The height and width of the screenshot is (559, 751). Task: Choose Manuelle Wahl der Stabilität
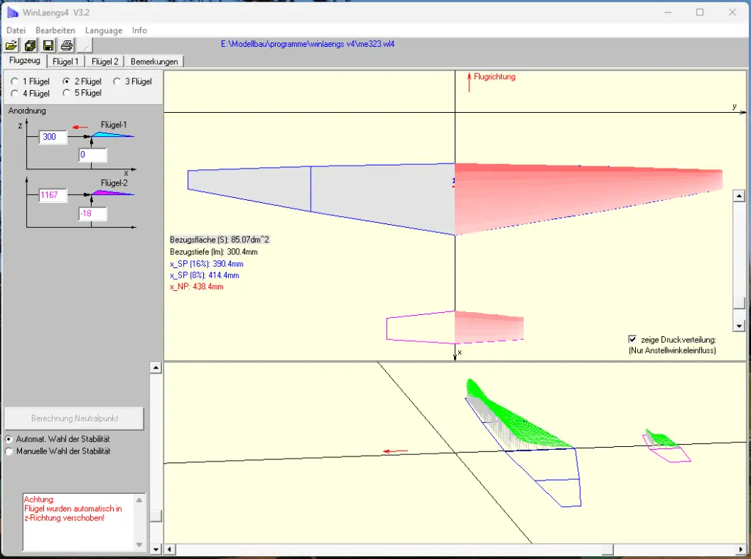[9, 451]
